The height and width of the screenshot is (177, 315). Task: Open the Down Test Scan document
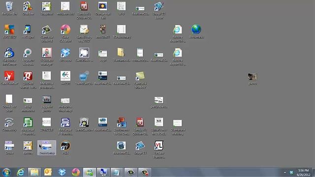click(x=9, y=103)
